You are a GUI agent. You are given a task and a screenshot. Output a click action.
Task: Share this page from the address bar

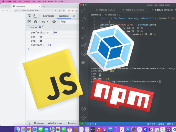pos(60,11)
